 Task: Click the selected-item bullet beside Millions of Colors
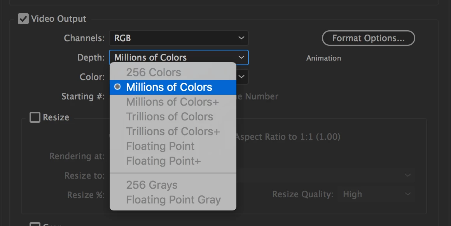(117, 87)
